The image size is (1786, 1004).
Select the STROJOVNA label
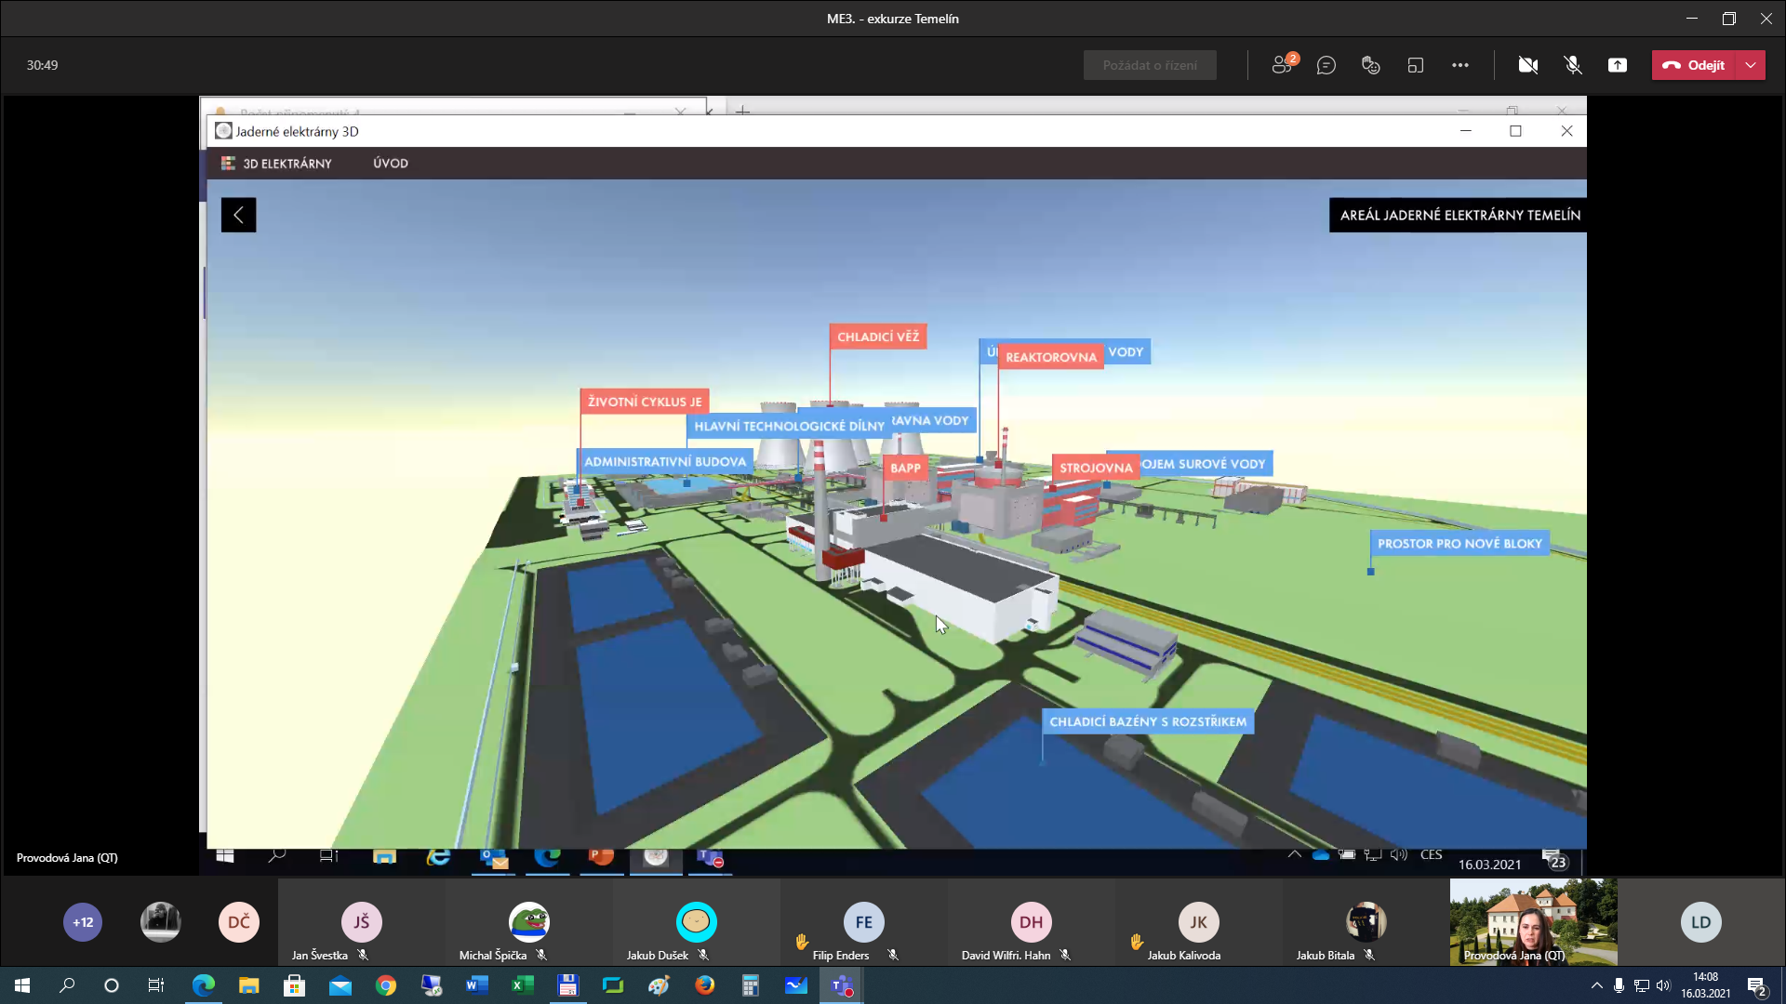(x=1096, y=468)
